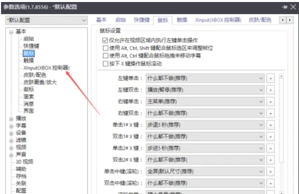This screenshot has height=194, width=299.
Task: Select 关联 in the settings tree
Action: tap(21, 183)
